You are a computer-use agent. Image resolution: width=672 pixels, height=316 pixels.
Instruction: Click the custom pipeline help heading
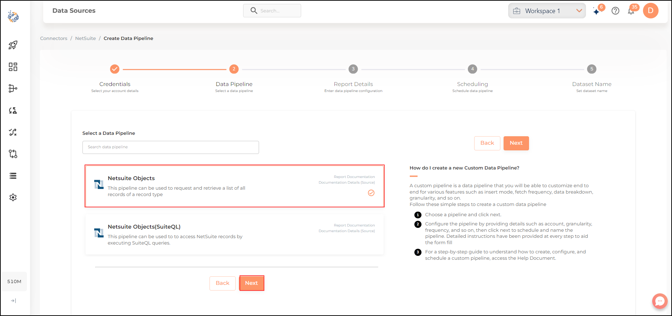464,168
